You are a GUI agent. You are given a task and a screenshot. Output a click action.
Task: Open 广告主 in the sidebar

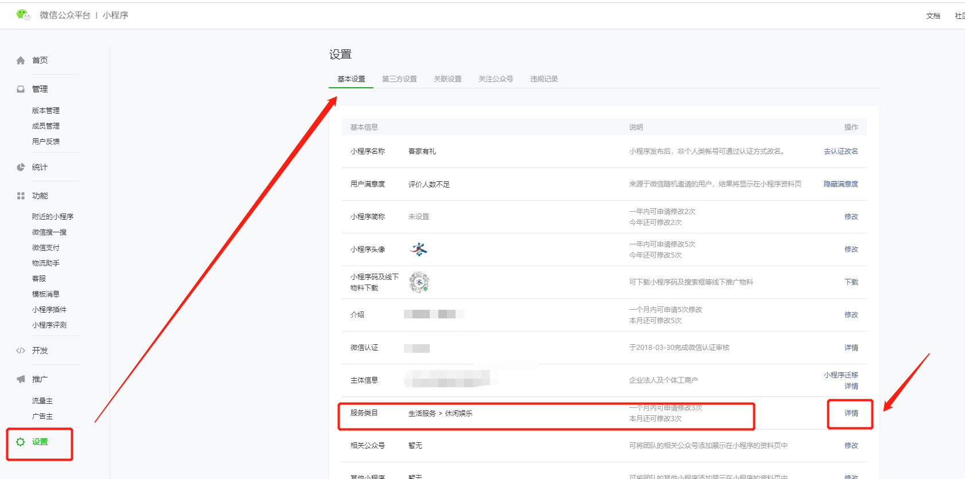(42, 416)
